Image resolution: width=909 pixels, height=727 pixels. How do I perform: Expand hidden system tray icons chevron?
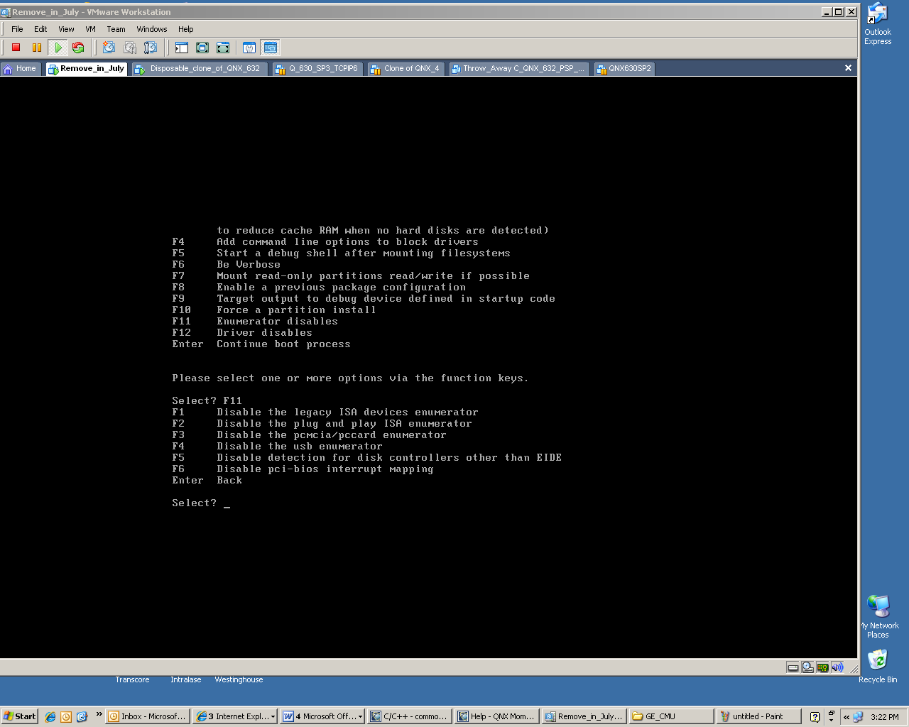click(847, 717)
